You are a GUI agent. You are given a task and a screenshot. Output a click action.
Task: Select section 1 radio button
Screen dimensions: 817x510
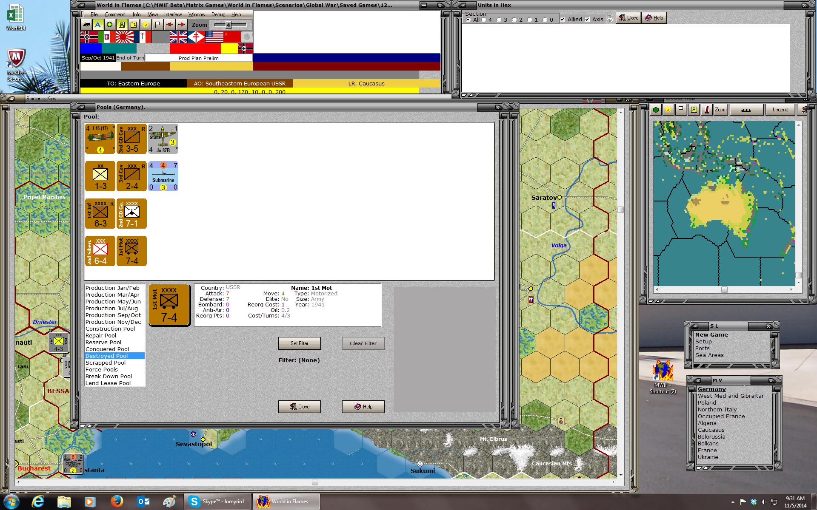click(x=530, y=20)
